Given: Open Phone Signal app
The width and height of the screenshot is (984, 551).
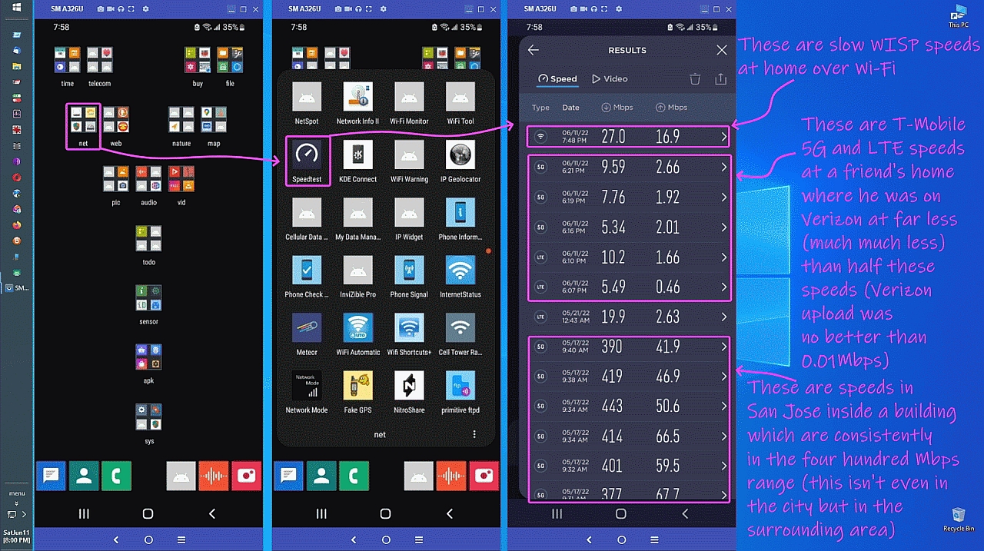Looking at the screenshot, I should coord(409,277).
